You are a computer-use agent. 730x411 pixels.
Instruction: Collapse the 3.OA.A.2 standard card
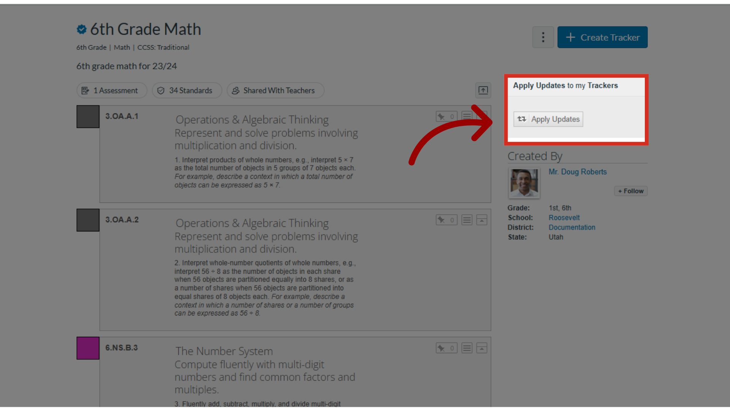click(x=482, y=220)
